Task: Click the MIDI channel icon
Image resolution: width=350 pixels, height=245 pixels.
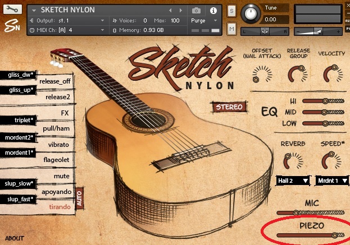Action: coord(32,30)
